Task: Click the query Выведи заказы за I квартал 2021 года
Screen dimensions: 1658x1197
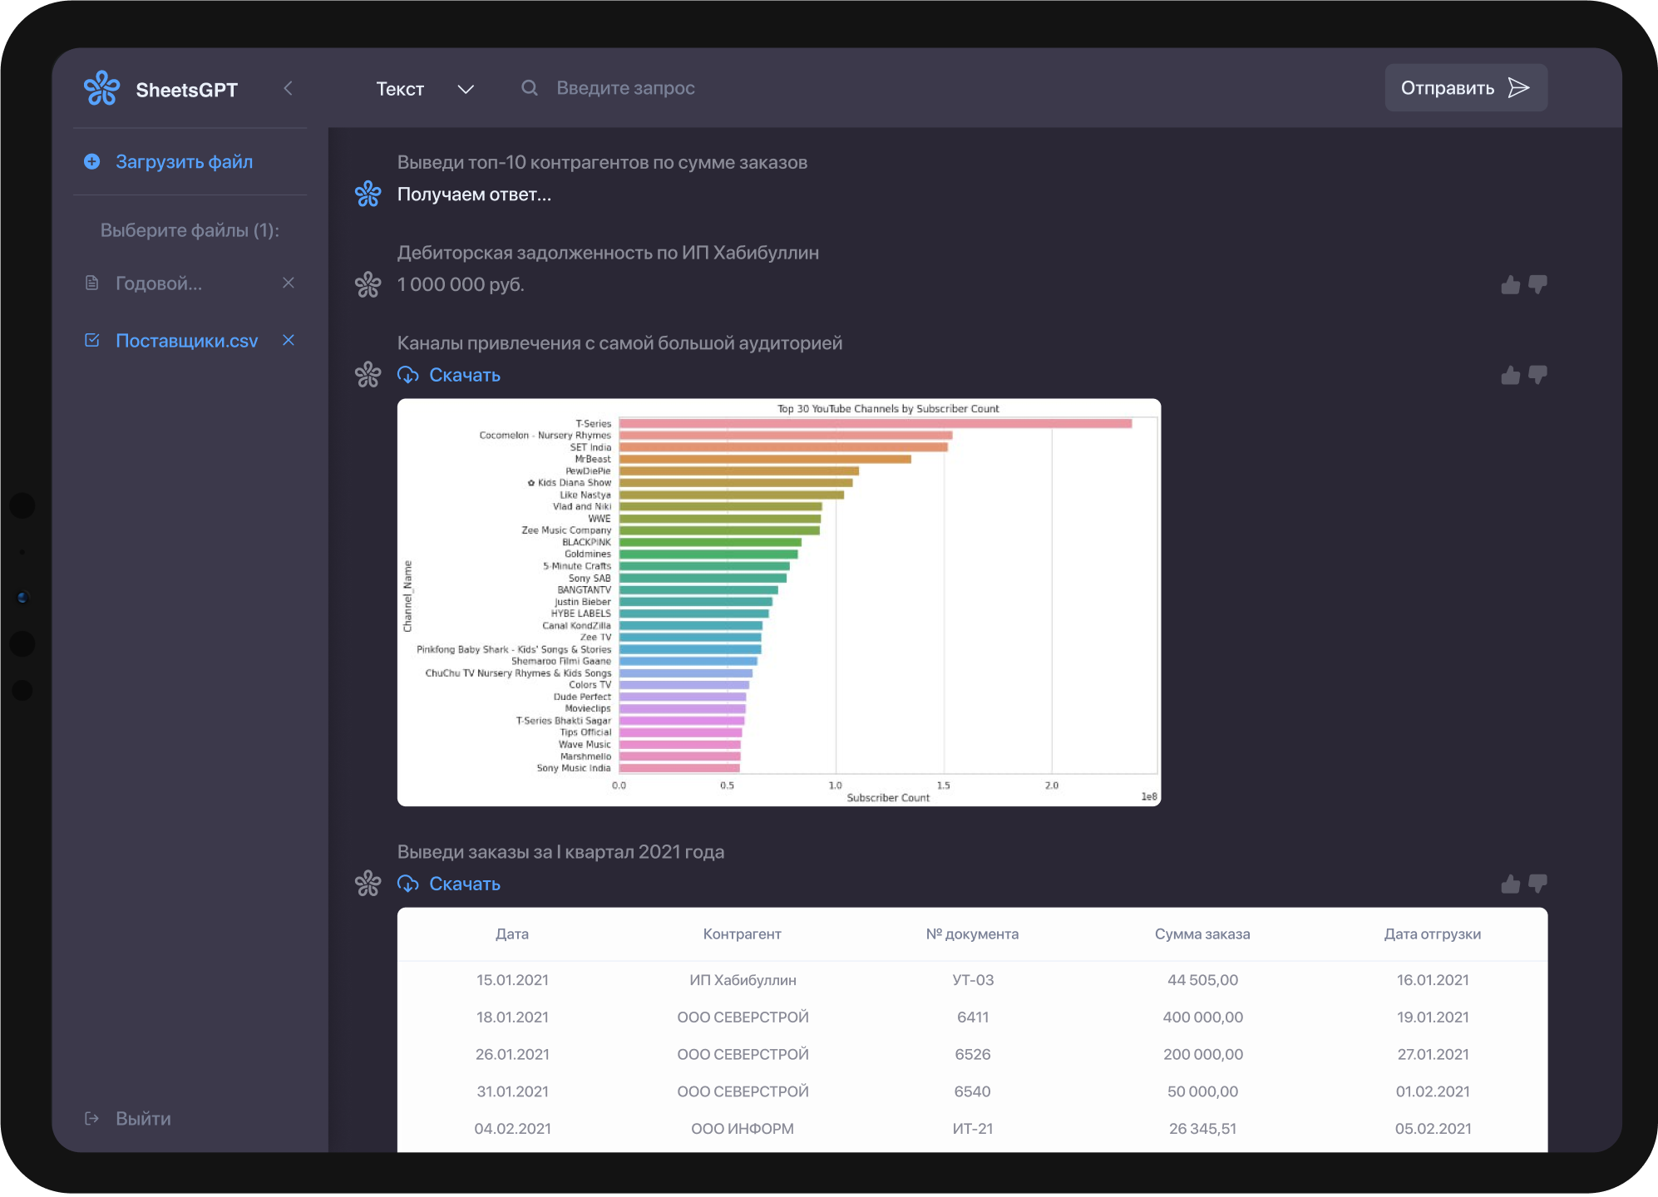Action: click(x=560, y=853)
